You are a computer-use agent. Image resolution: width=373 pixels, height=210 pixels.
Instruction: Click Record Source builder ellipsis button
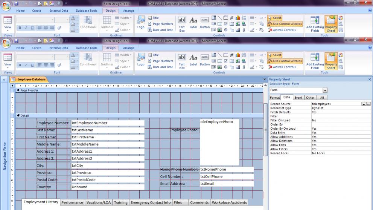coord(368,104)
